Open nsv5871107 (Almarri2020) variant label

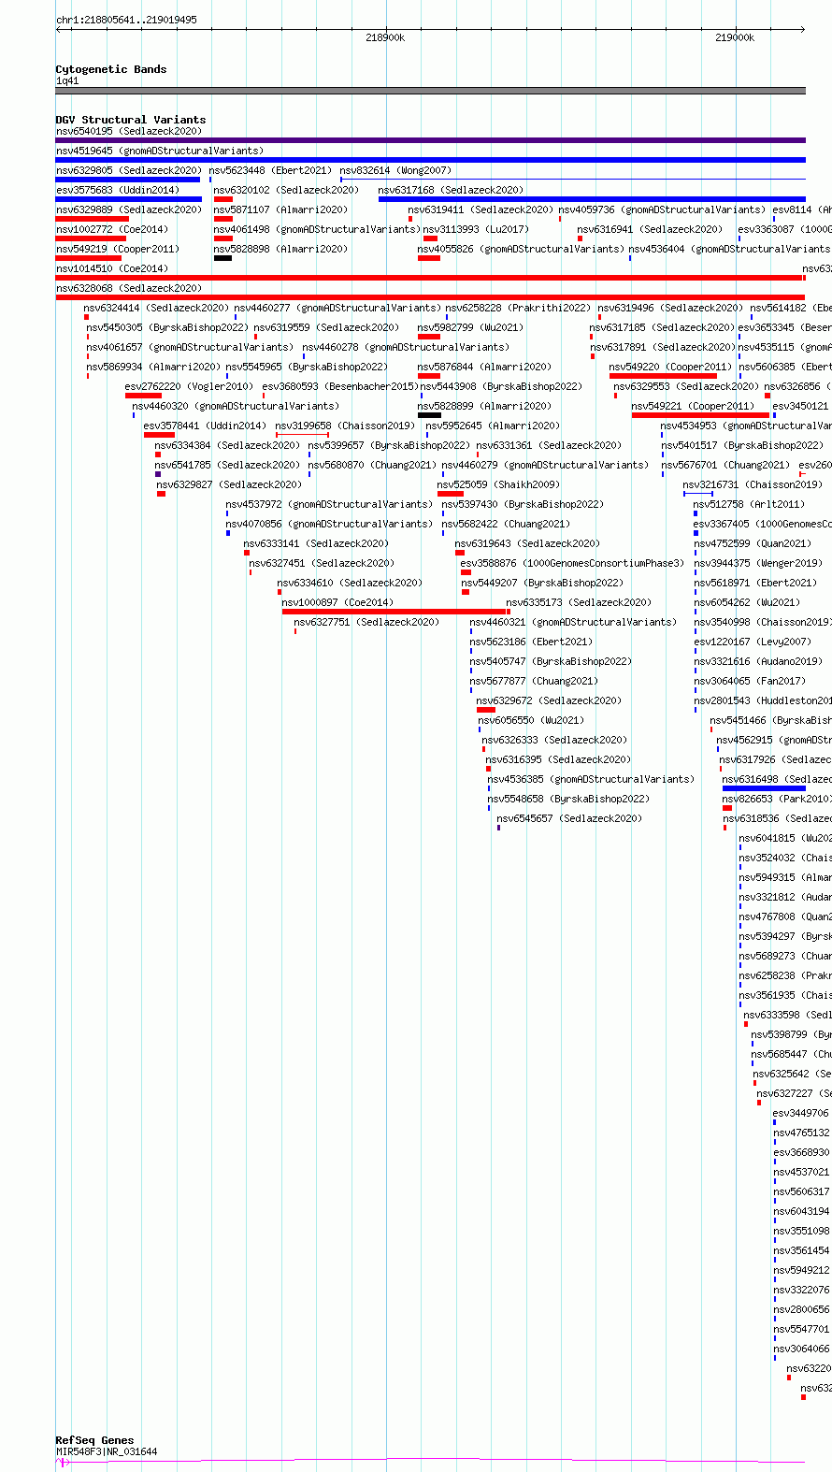280,209
